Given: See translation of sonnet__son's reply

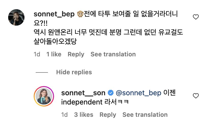Looking at the screenshot, I should pos(145,115).
